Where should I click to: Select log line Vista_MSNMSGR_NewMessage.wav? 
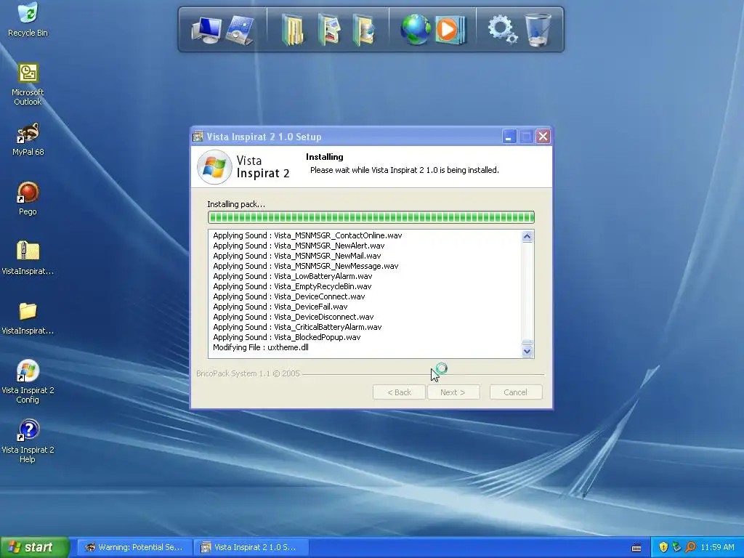306,266
